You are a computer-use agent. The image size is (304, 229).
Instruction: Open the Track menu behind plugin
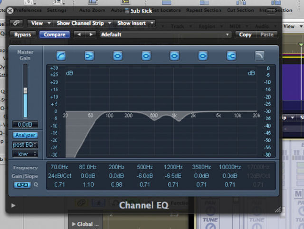[181, 26]
